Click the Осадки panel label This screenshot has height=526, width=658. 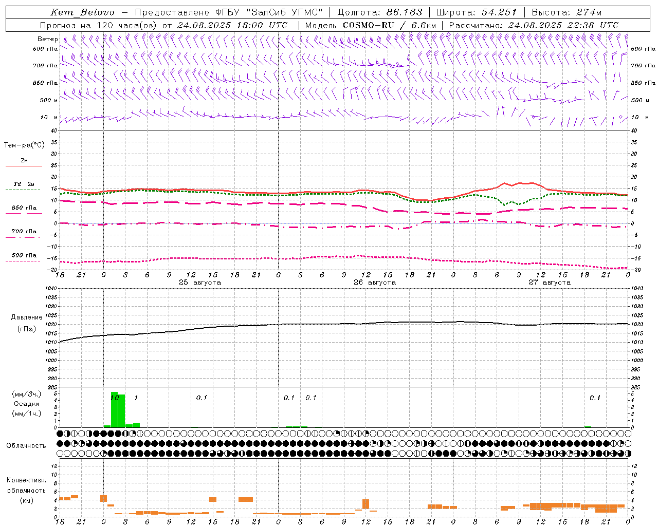27,404
